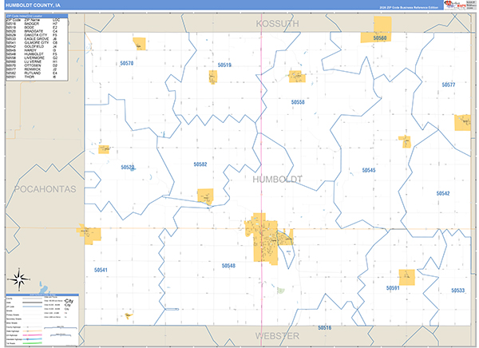Click the MarketMAPS logo in top-right corner
Screen dimensions: 479x348
pos(455,5)
